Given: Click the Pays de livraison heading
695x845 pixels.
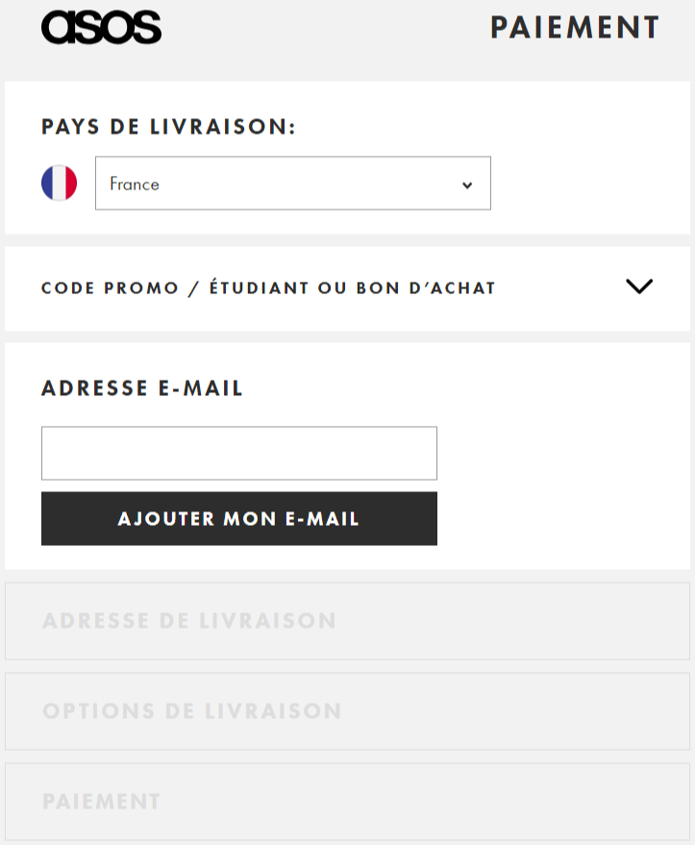Looking at the screenshot, I should pos(168,127).
